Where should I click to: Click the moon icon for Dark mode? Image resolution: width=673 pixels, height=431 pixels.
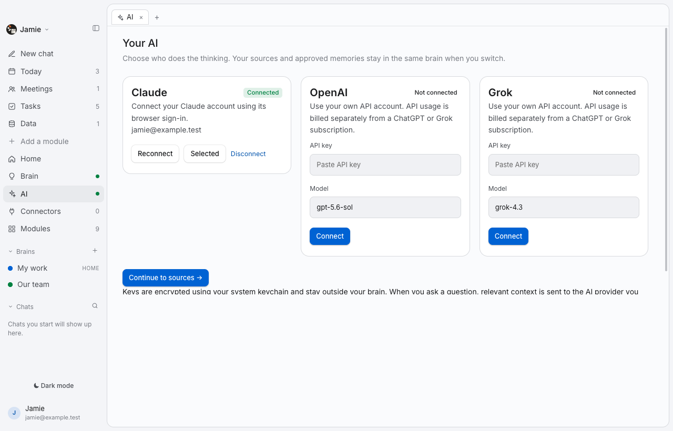(36, 385)
